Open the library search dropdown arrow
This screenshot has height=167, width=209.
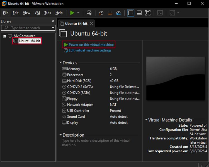pos(53,28)
